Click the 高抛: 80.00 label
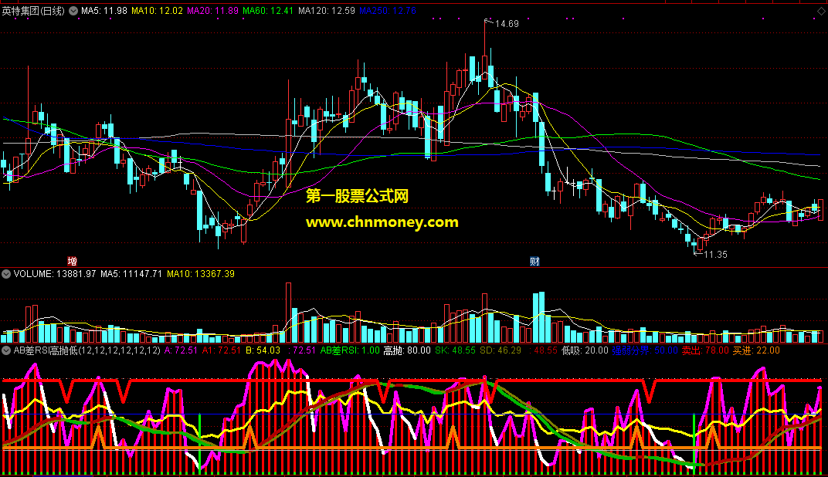The width and height of the screenshot is (828, 477). [406, 350]
